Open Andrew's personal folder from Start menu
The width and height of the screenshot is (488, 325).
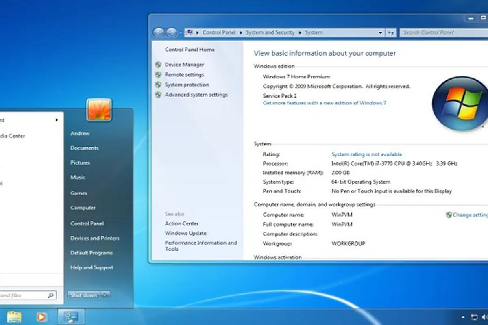(x=80, y=133)
